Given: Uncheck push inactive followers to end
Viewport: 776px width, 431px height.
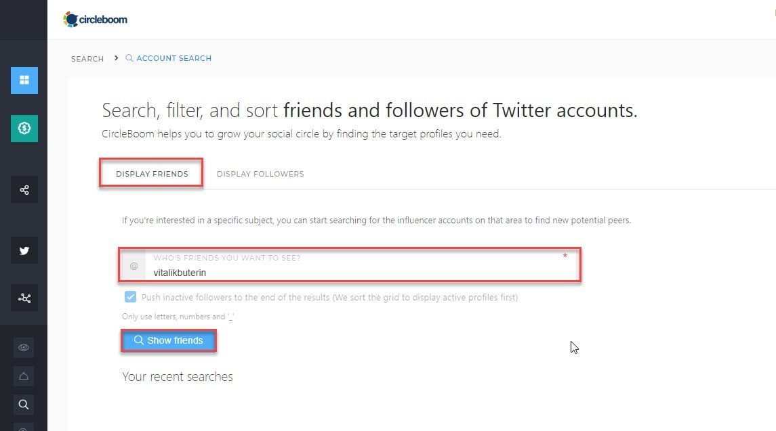Looking at the screenshot, I should pyautogui.click(x=129, y=296).
